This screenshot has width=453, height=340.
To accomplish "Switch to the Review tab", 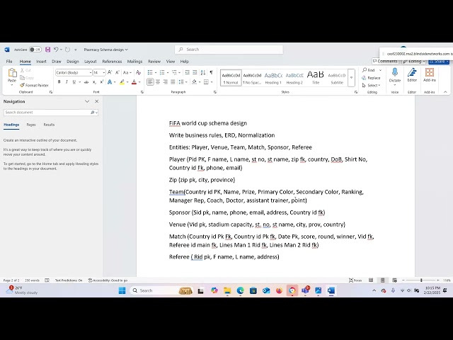I will point(154,62).
